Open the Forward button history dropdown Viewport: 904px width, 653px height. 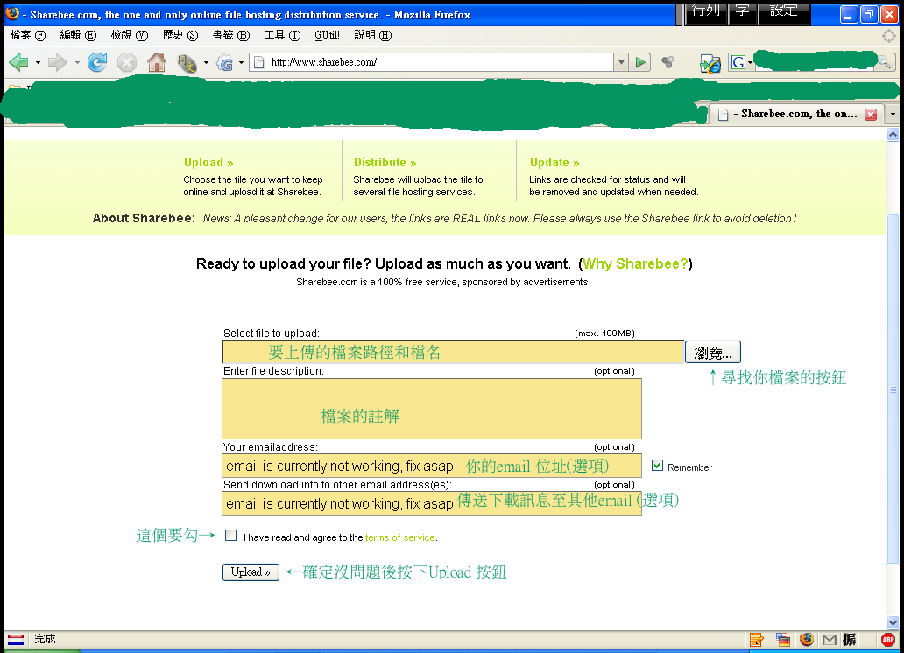tap(77, 62)
